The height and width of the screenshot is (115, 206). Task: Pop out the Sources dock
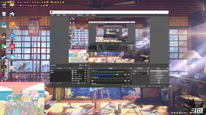(89, 68)
